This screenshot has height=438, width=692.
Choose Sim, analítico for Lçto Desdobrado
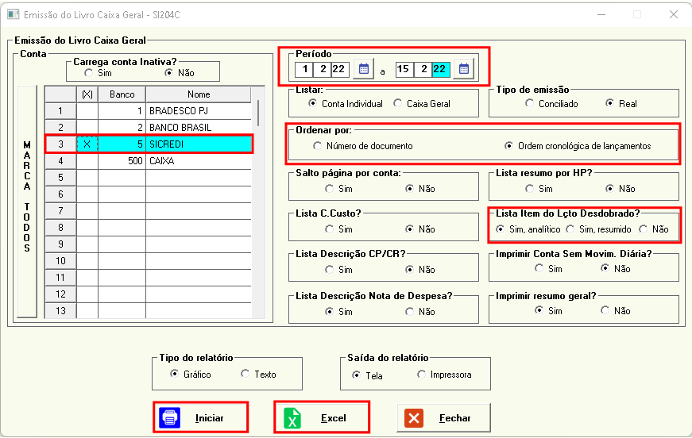tap(500, 229)
